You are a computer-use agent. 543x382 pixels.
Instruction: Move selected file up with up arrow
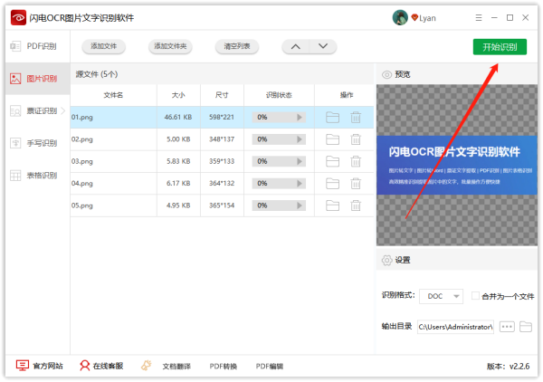coord(295,46)
